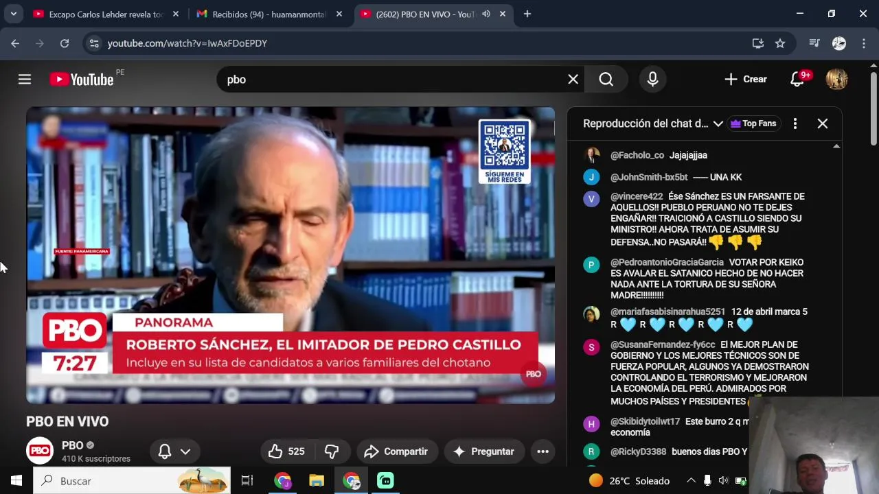This screenshot has width=879, height=494.
Task: Expand subscription notification options chevron
Action: click(x=185, y=451)
